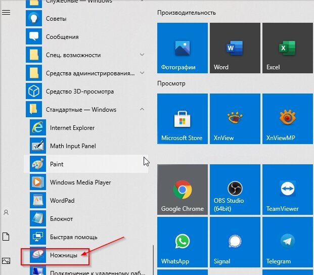The width and height of the screenshot is (314, 275).
Task: Click the Windows Media Player label
Action: (80, 182)
